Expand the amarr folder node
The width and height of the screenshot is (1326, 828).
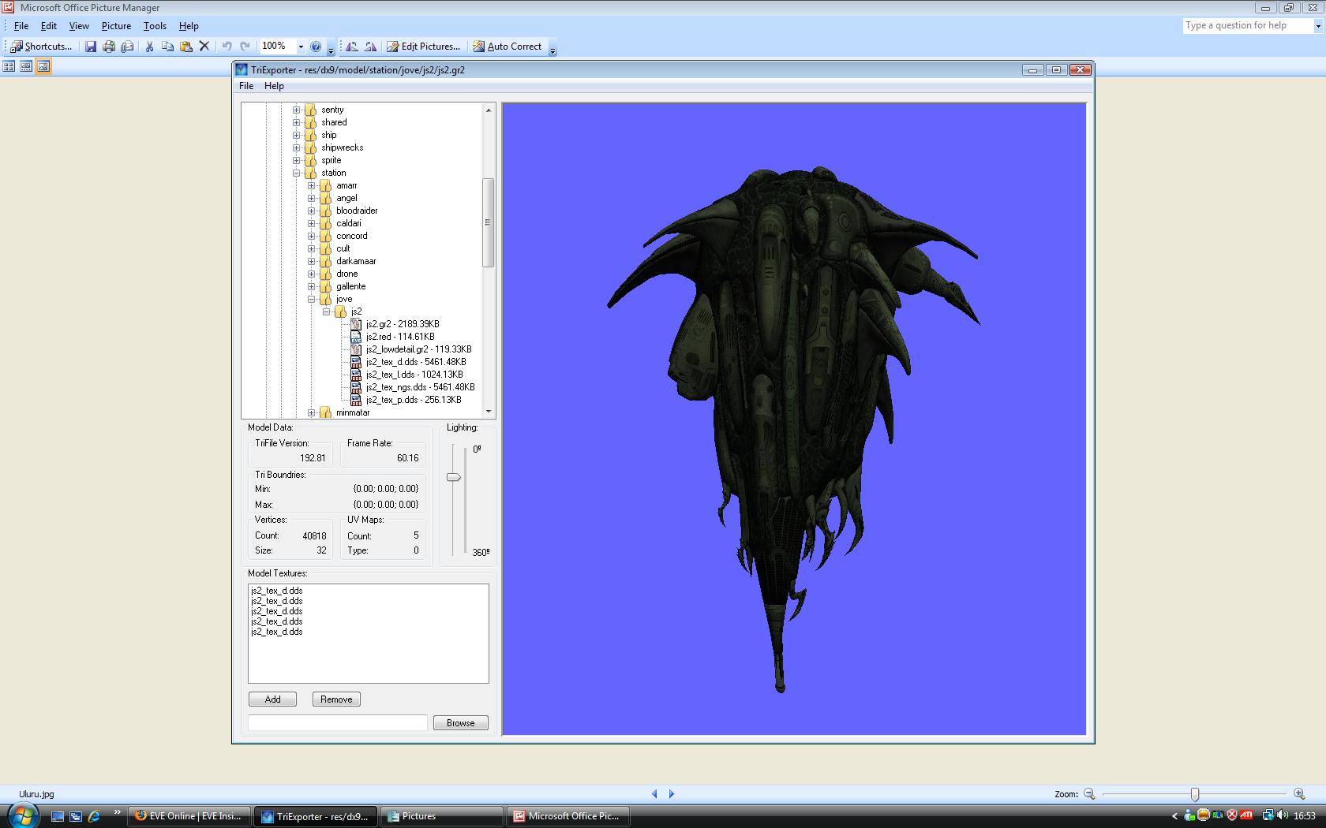coord(312,186)
